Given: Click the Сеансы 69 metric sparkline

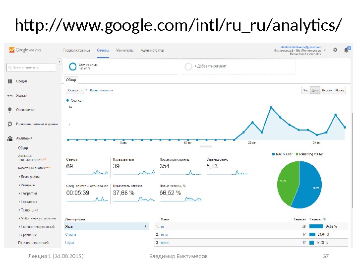Looking at the screenshot, I should click(87, 172).
